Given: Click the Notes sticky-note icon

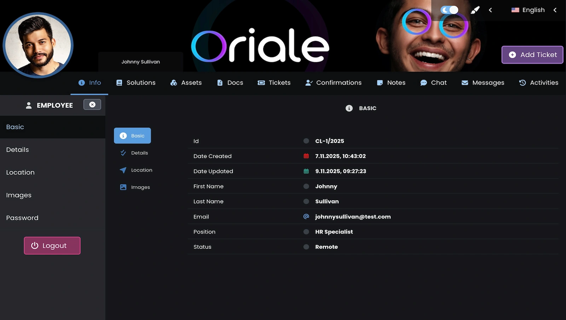Looking at the screenshot, I should pos(380,83).
